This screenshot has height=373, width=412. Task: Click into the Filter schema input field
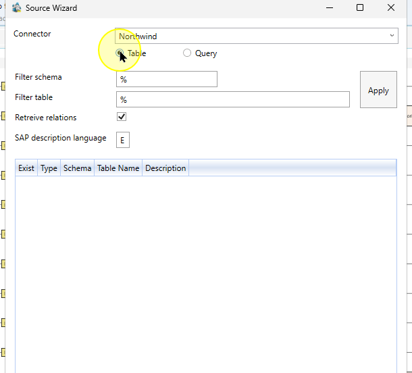[x=167, y=79]
